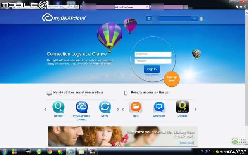Open the myQNAPcloud connect utility icon

[x=82, y=107]
